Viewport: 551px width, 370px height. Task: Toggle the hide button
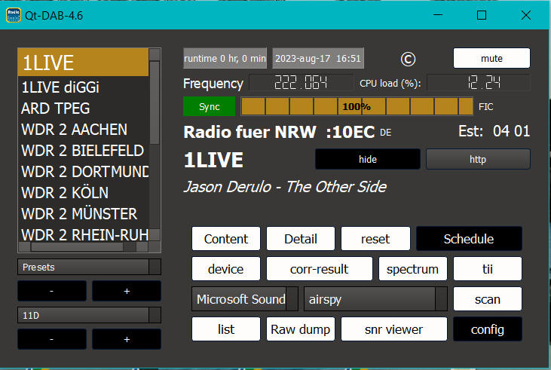[x=368, y=159]
